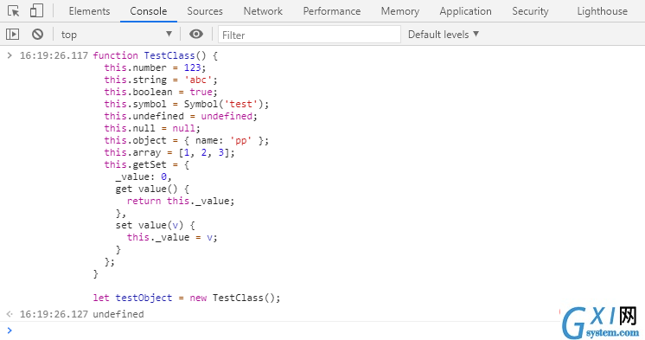Screen dimensions: 645x340
Task: Show the console sidebar panel icon
Action: coord(12,34)
